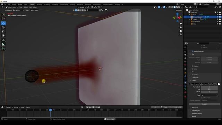222x125 pixels.
Task: Click the Blender logo menu
Action: pyautogui.click(x=2, y=4)
